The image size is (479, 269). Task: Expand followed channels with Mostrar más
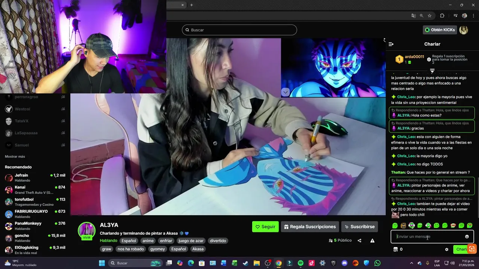tap(15, 157)
